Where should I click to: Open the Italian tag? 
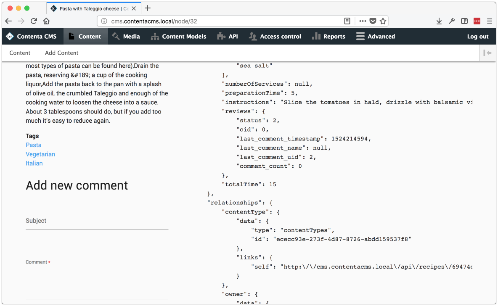click(34, 164)
